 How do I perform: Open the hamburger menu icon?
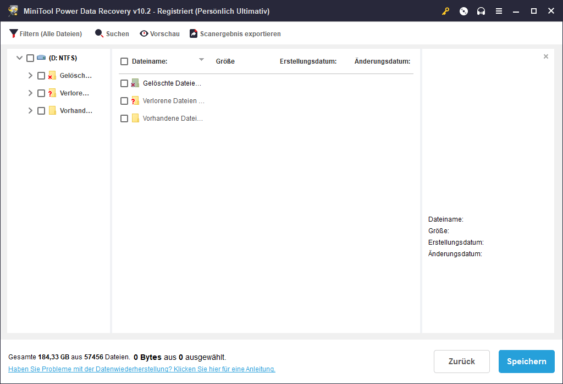click(499, 11)
